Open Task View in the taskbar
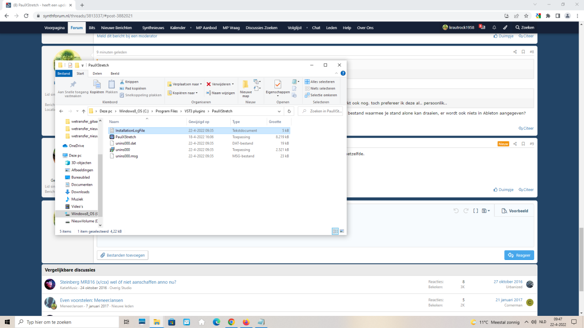 click(x=127, y=322)
